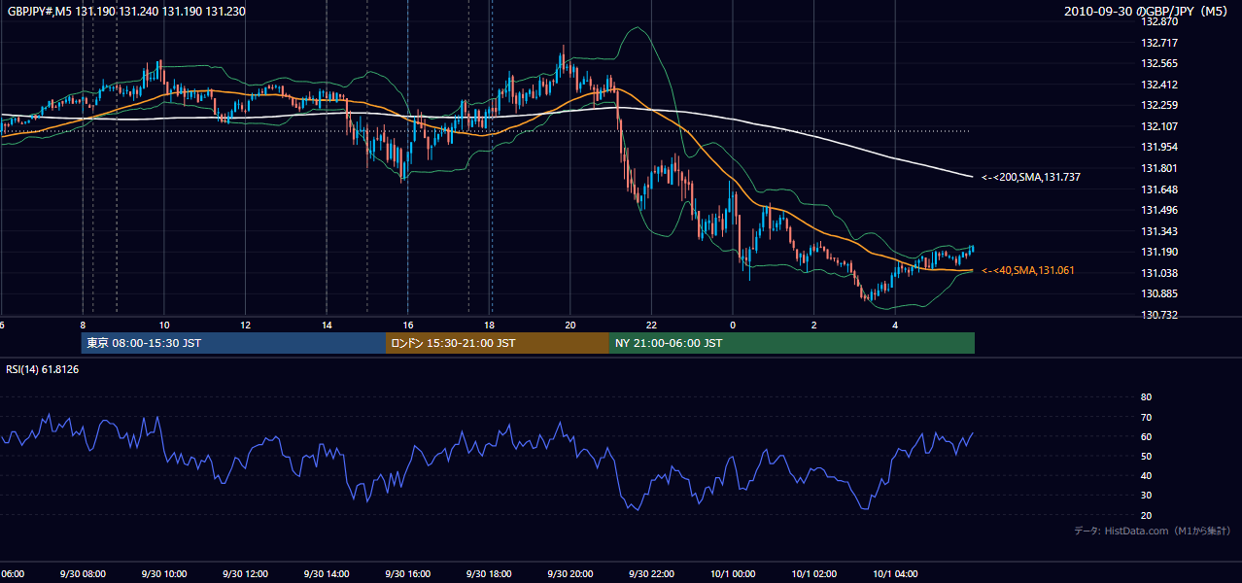This screenshot has width=1242, height=583.
Task: Click RSI axis level 50
Action: 1146,456
